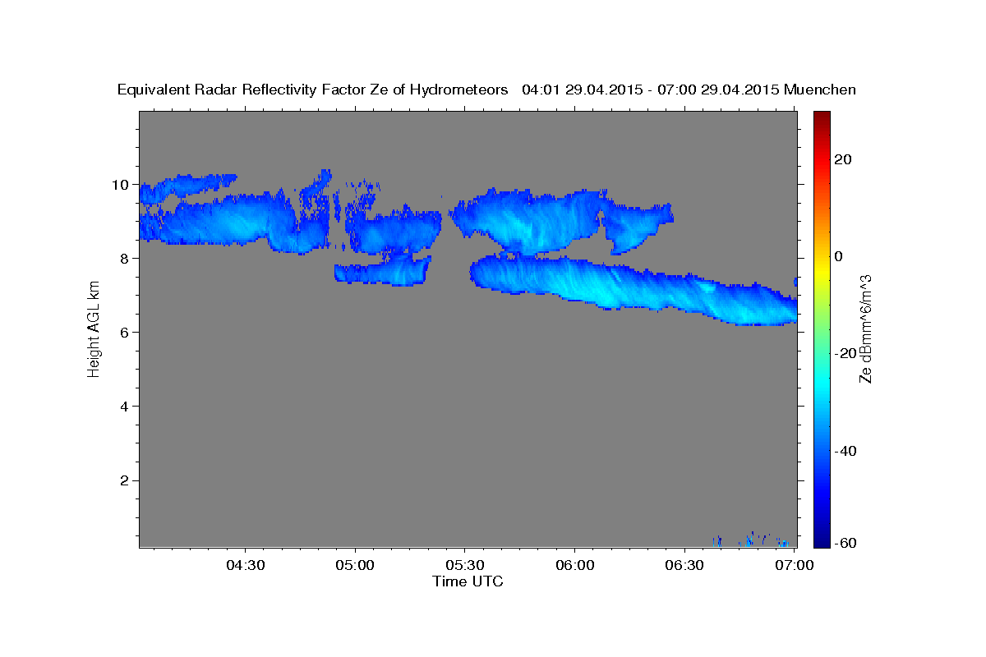986x657 pixels.
Task: Click the '04:30' time tick label
Action: [x=246, y=565]
